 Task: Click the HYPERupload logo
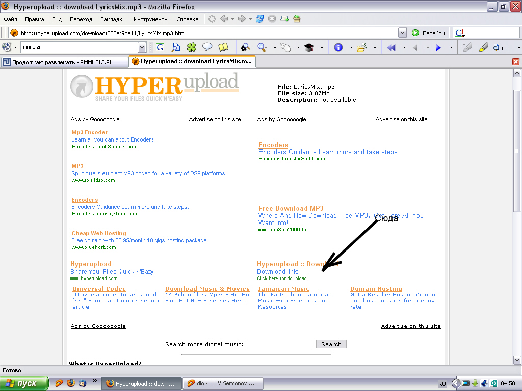point(154,88)
